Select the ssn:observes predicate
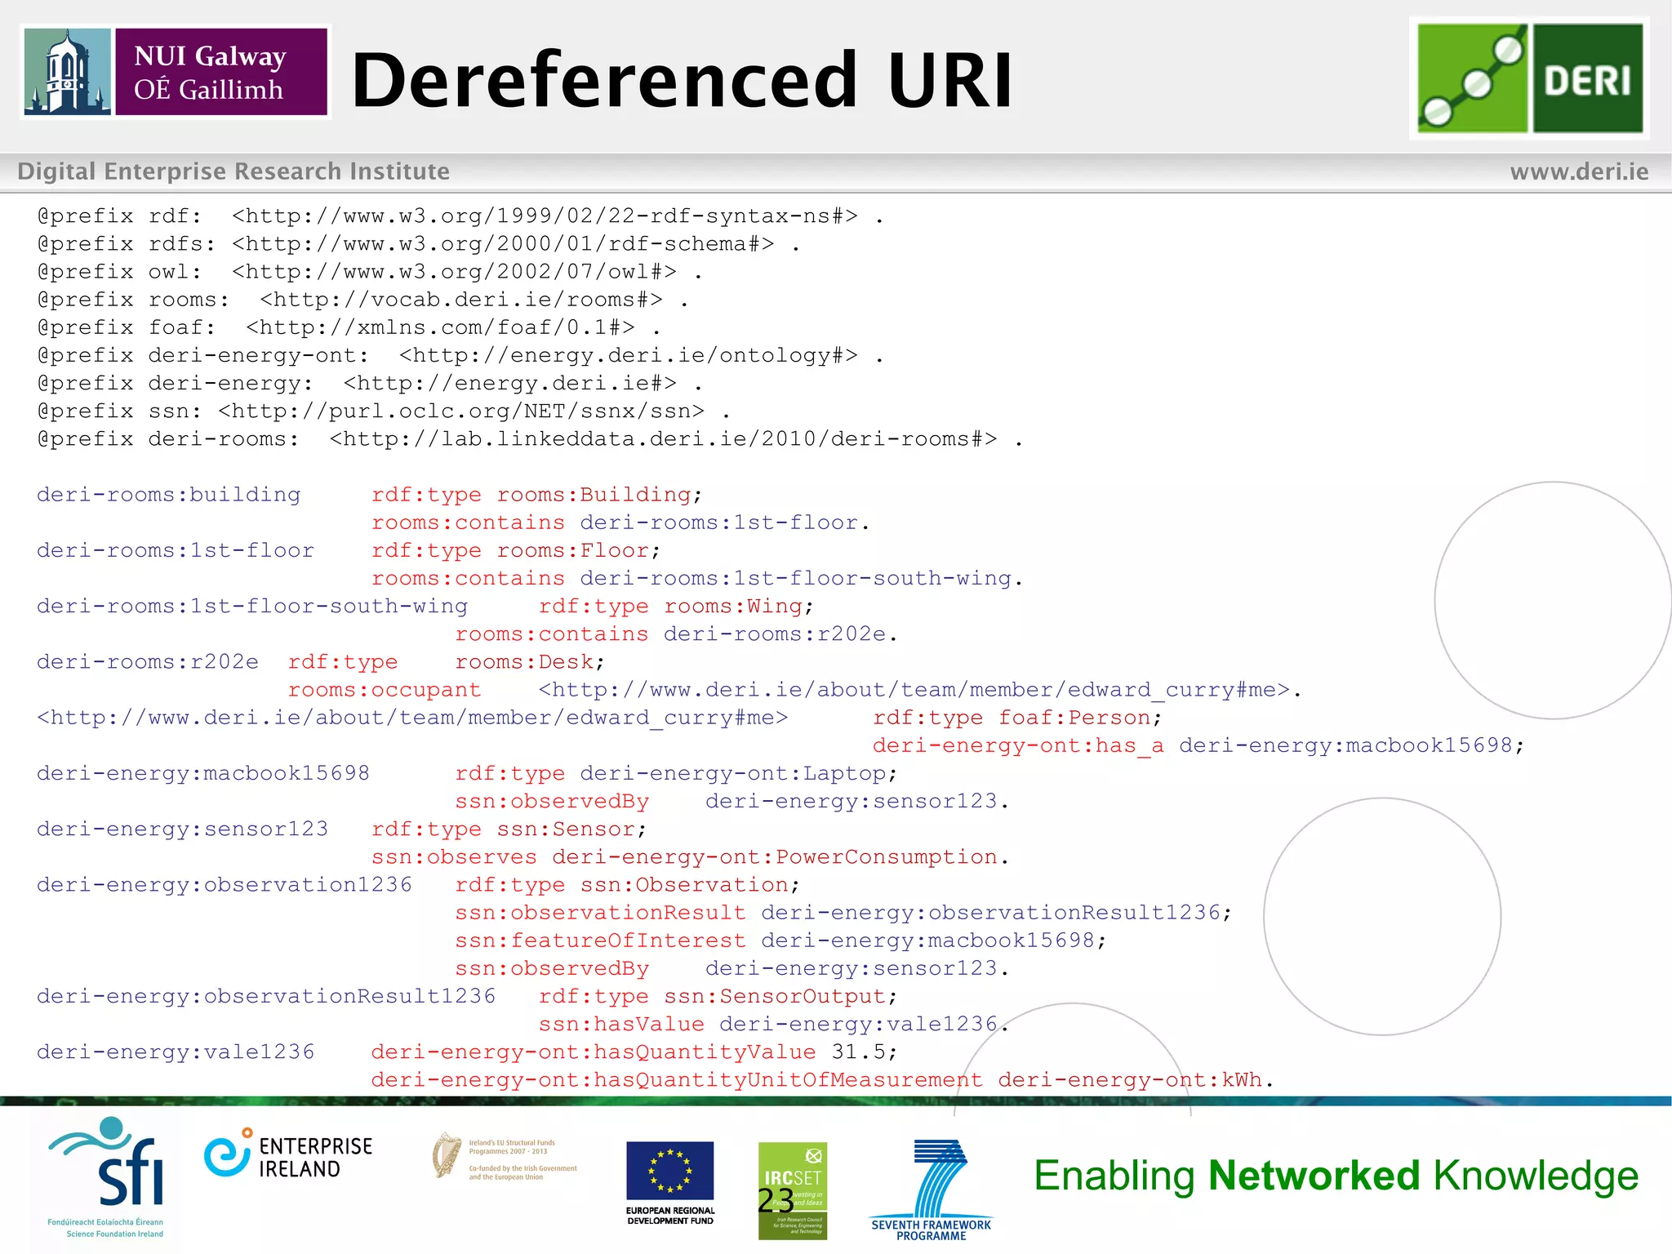 (x=455, y=857)
